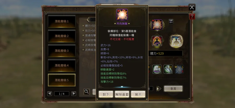This screenshot has height=108, width=235.
Task: Click the magnifying glass search icon
Action: coord(87,92)
